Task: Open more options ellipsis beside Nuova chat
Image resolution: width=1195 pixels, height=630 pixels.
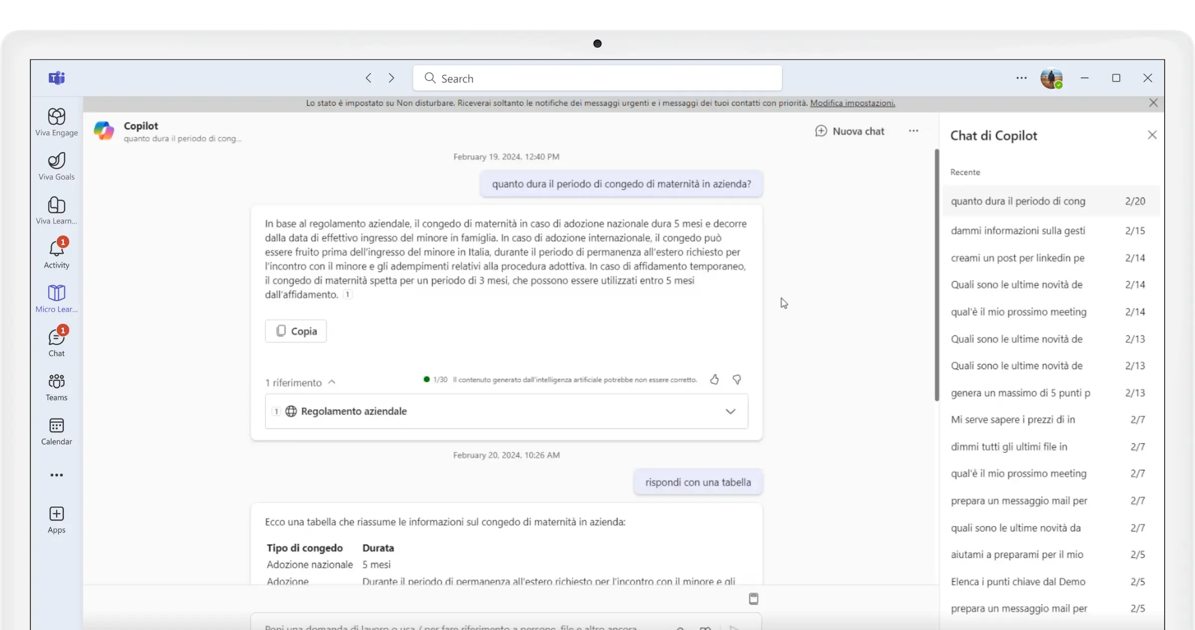Action: click(913, 131)
